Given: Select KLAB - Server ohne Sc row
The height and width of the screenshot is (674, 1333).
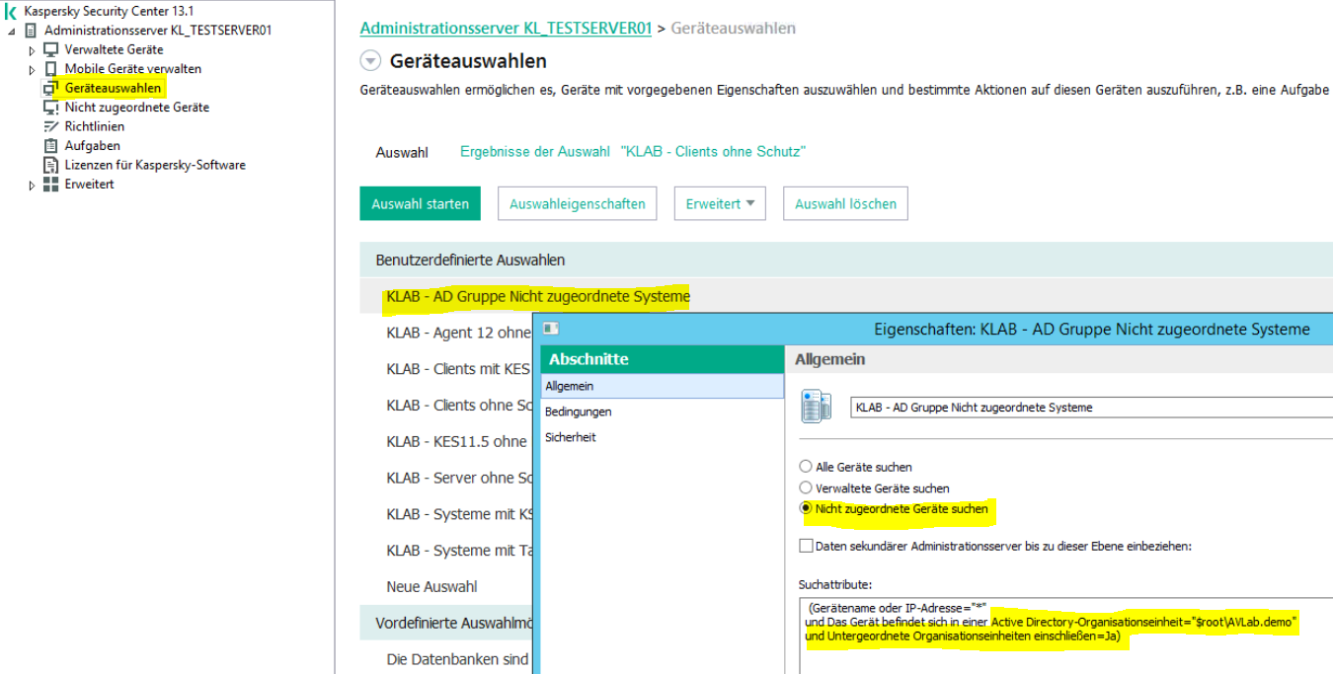Looking at the screenshot, I should pos(459,478).
